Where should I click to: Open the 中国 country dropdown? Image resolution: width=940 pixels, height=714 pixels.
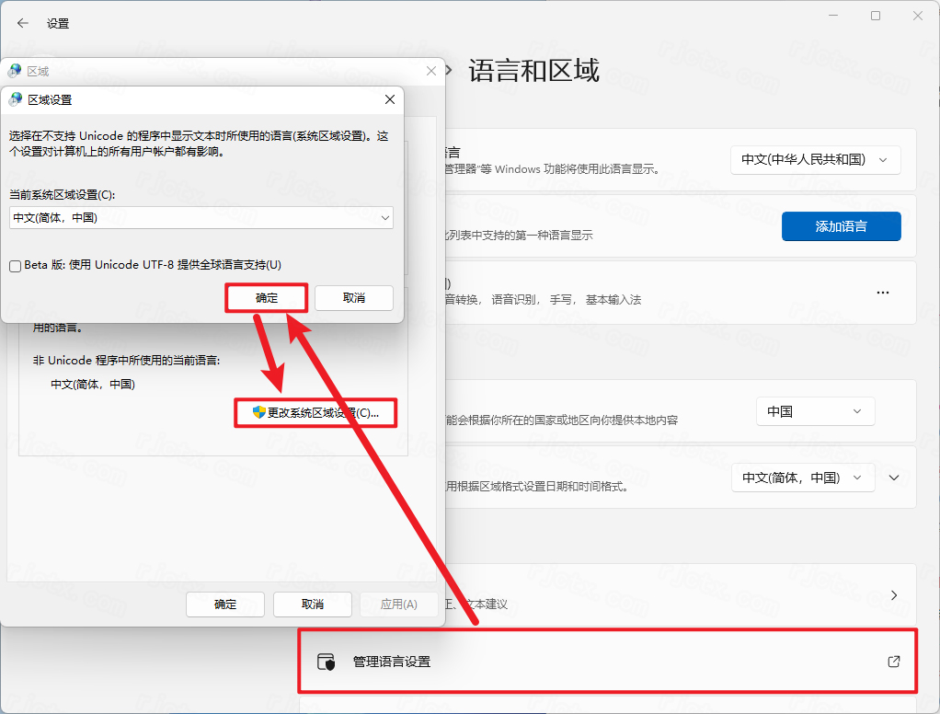pyautogui.click(x=815, y=411)
